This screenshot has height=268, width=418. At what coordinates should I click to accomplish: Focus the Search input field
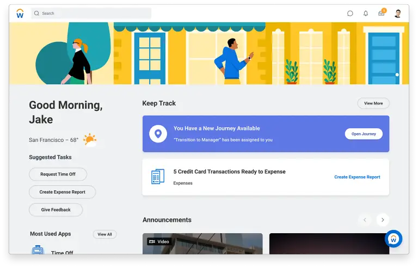[91, 13]
